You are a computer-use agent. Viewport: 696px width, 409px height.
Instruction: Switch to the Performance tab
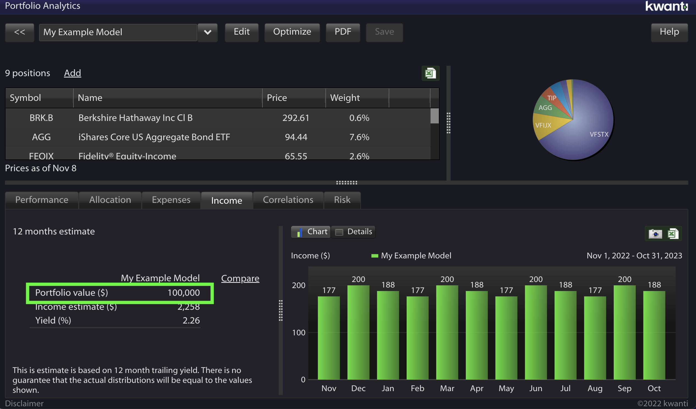coord(42,200)
